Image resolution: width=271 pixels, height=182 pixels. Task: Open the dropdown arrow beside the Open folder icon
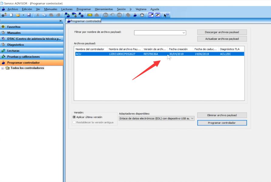tap(23, 15)
